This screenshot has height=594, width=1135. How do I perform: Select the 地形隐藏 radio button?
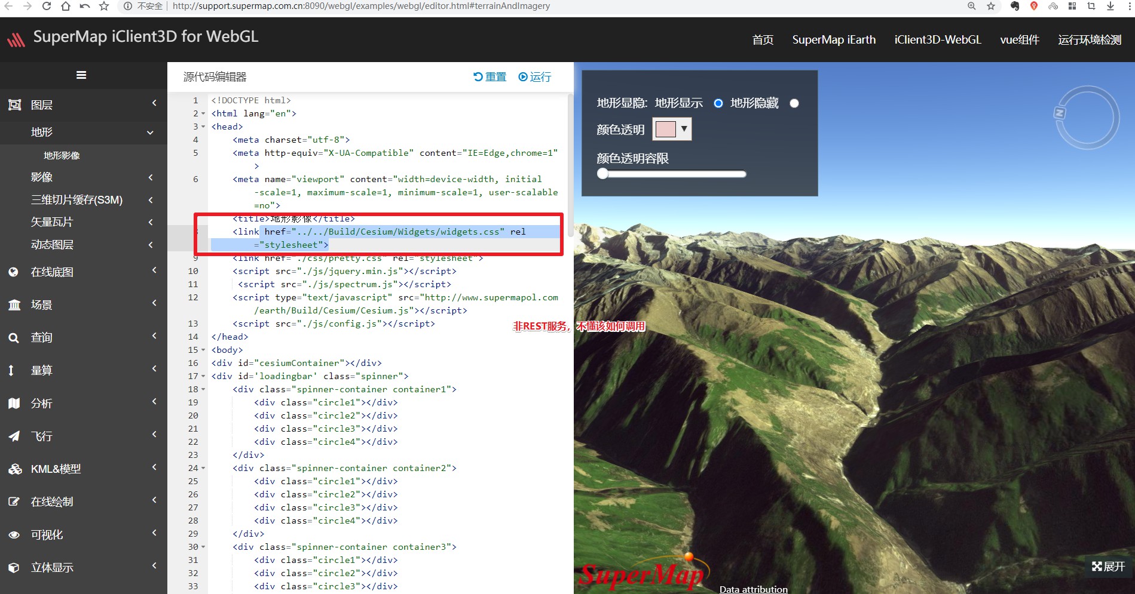pos(794,103)
